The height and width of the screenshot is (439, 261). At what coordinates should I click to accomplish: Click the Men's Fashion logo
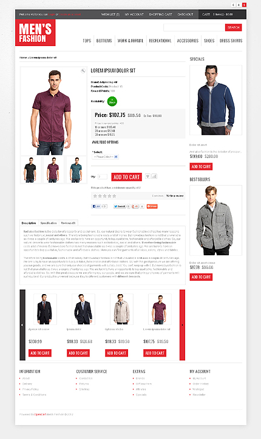pos(35,33)
